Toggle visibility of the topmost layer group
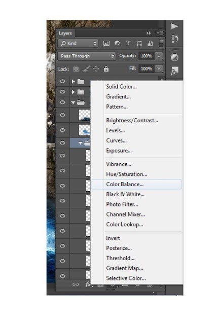This screenshot has width=217, height=323. [x=62, y=81]
